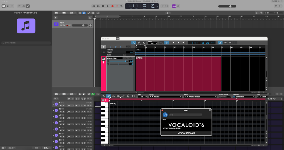
Task: Toggle the purple count-in 1234 button
Action: coord(174,6)
